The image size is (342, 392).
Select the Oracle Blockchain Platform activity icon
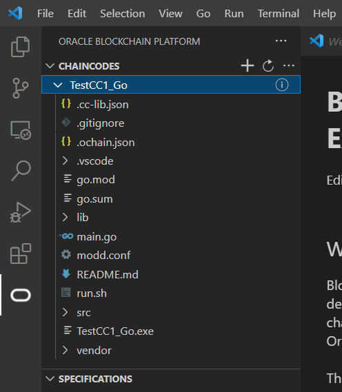tap(21, 295)
